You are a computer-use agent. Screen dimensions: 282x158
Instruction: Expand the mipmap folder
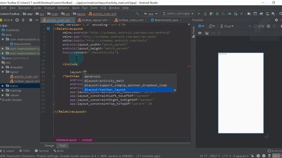point(3,90)
